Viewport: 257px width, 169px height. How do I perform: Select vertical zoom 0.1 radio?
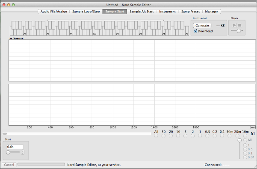[x=245, y=153]
